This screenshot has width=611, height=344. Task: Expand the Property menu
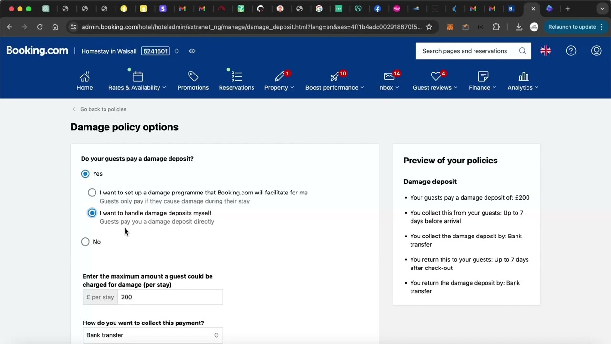[292, 87]
